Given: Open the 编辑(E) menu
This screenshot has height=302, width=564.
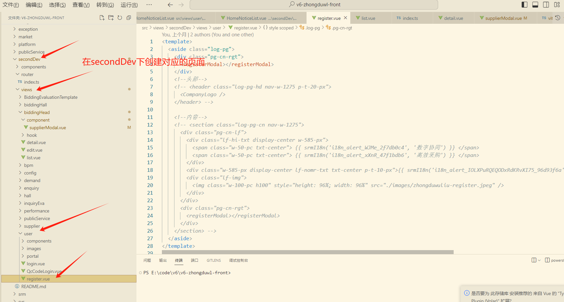Looking at the screenshot, I should (x=34, y=5).
